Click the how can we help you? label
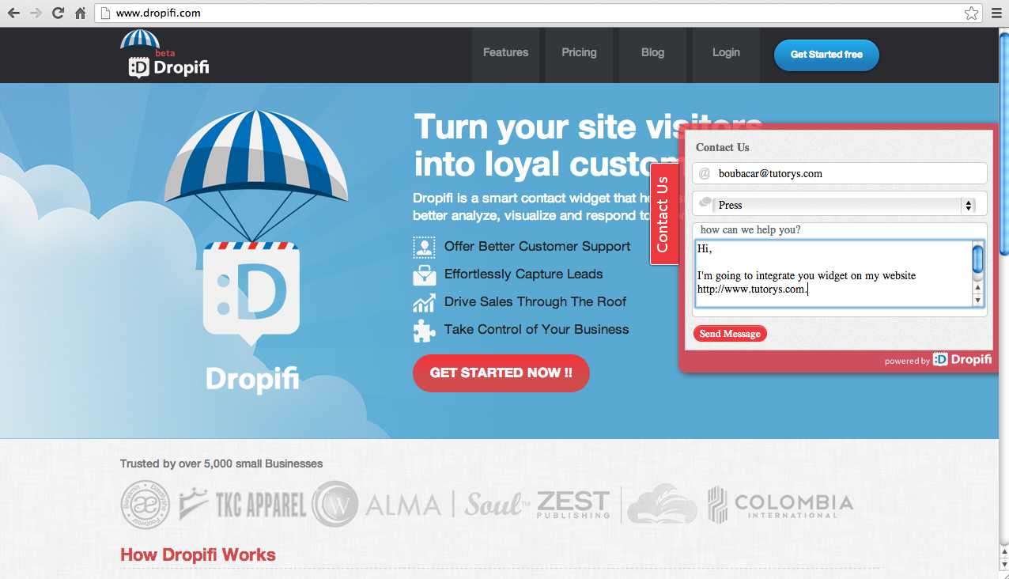Screen dimensions: 1009x579 [750, 230]
